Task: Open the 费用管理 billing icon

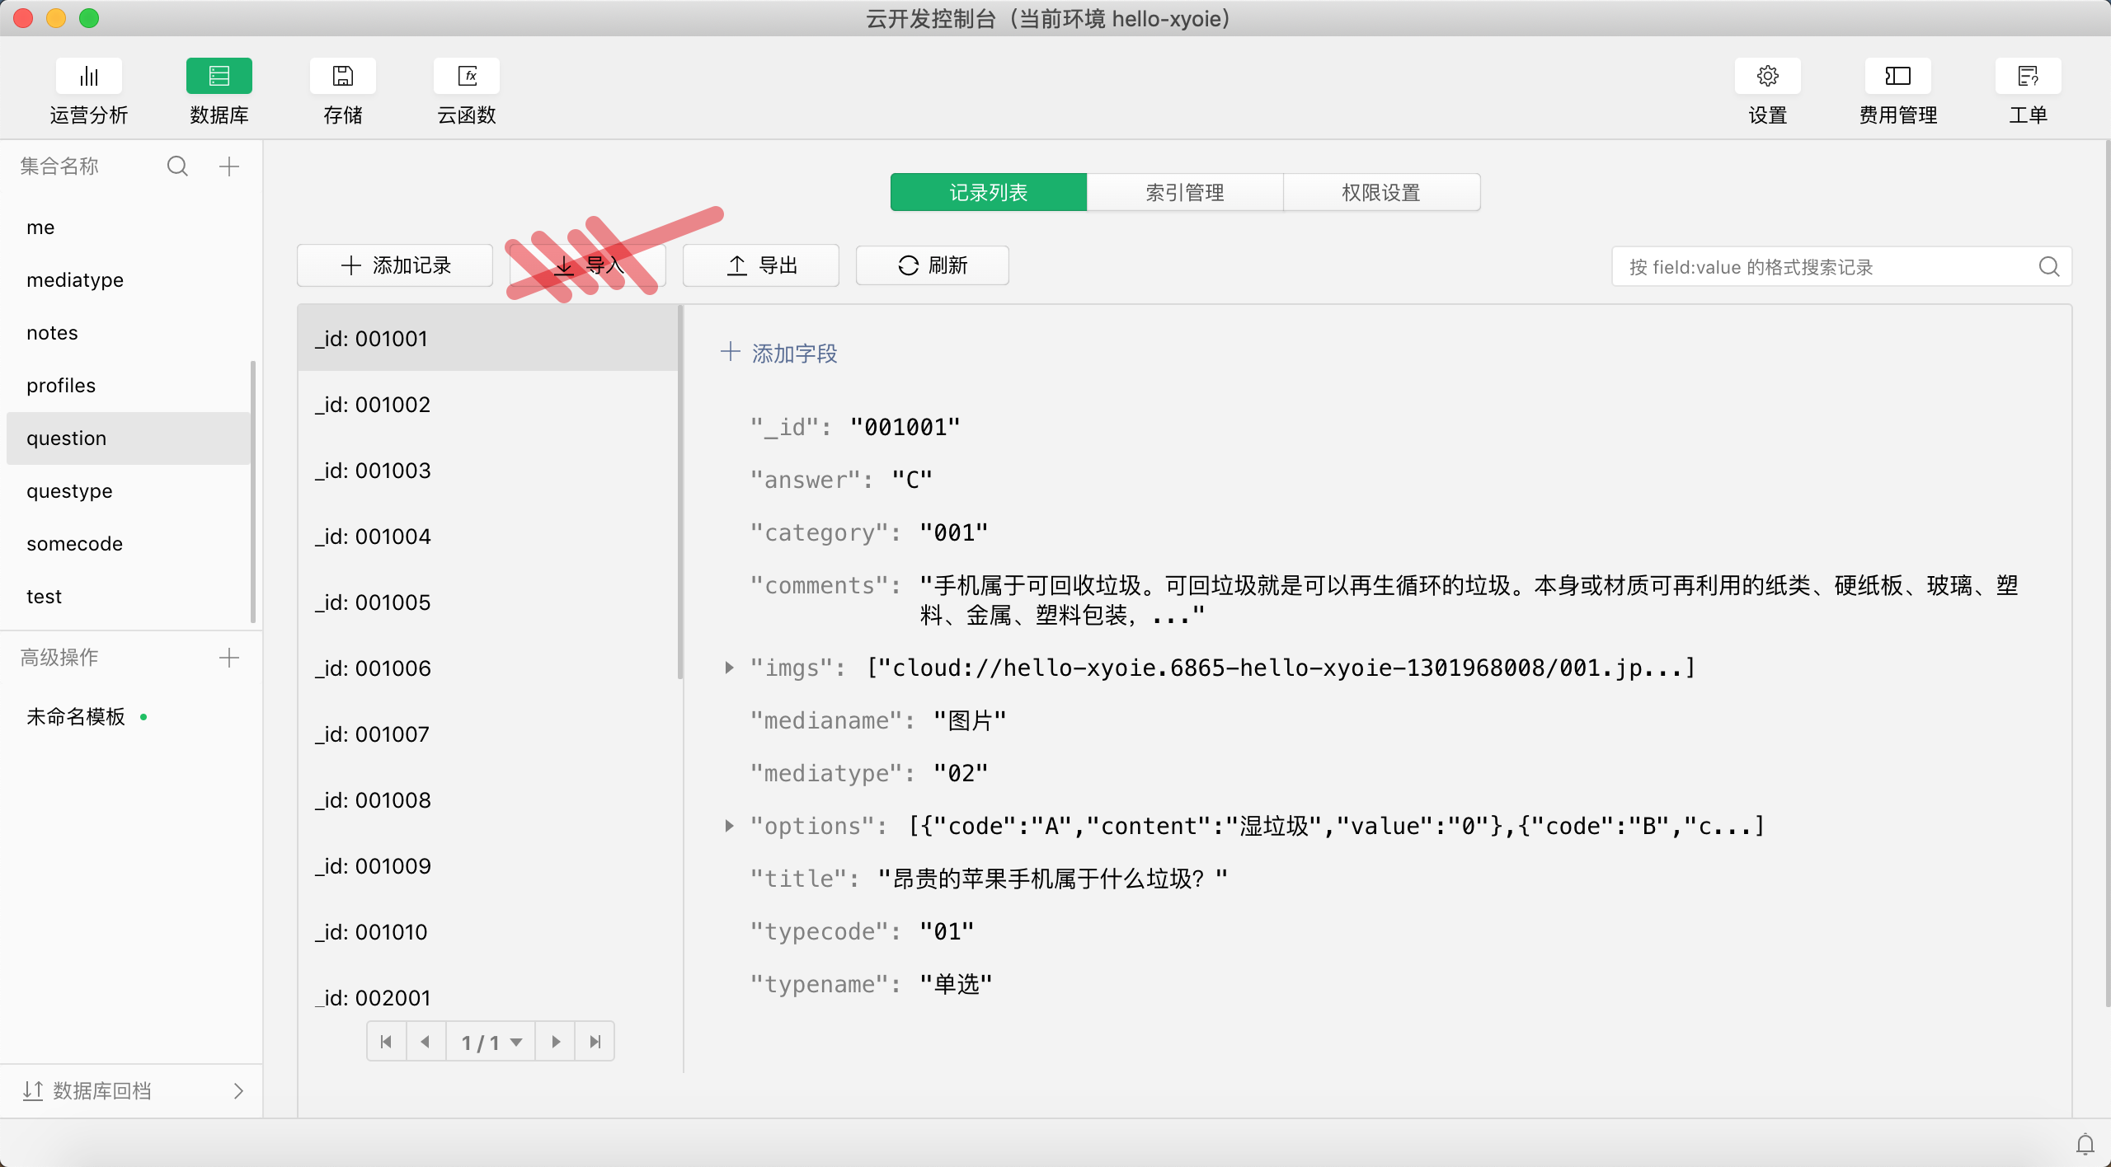Action: pos(1897,77)
